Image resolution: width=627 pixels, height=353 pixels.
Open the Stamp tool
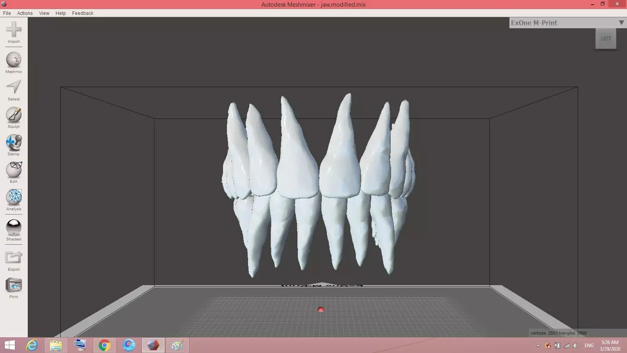(x=14, y=145)
